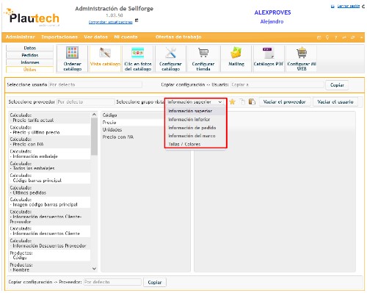
Task: Open Configurar tienda shopping cart icon
Action: 203,59
